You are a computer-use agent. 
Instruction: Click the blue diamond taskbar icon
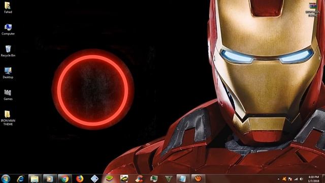[94, 178]
